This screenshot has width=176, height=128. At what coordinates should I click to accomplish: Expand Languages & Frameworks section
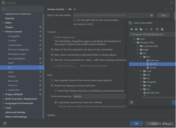tap(3, 103)
